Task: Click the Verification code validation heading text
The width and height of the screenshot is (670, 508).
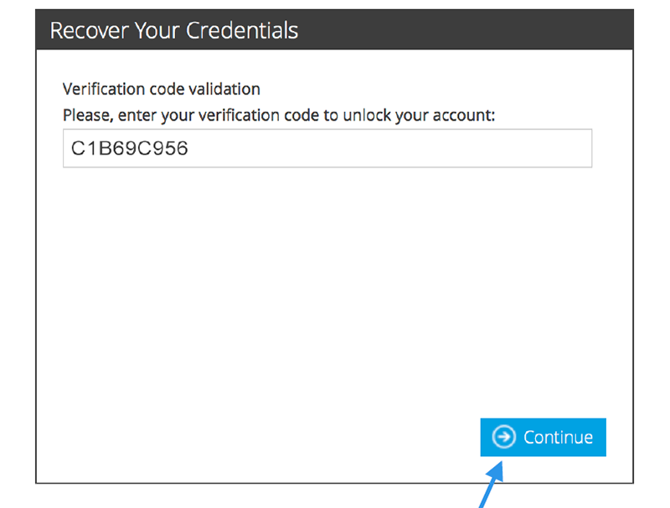Action: coord(161,89)
